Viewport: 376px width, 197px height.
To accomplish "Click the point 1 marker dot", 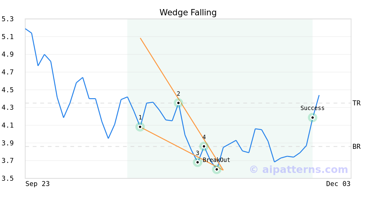I will pyautogui.click(x=140, y=127).
